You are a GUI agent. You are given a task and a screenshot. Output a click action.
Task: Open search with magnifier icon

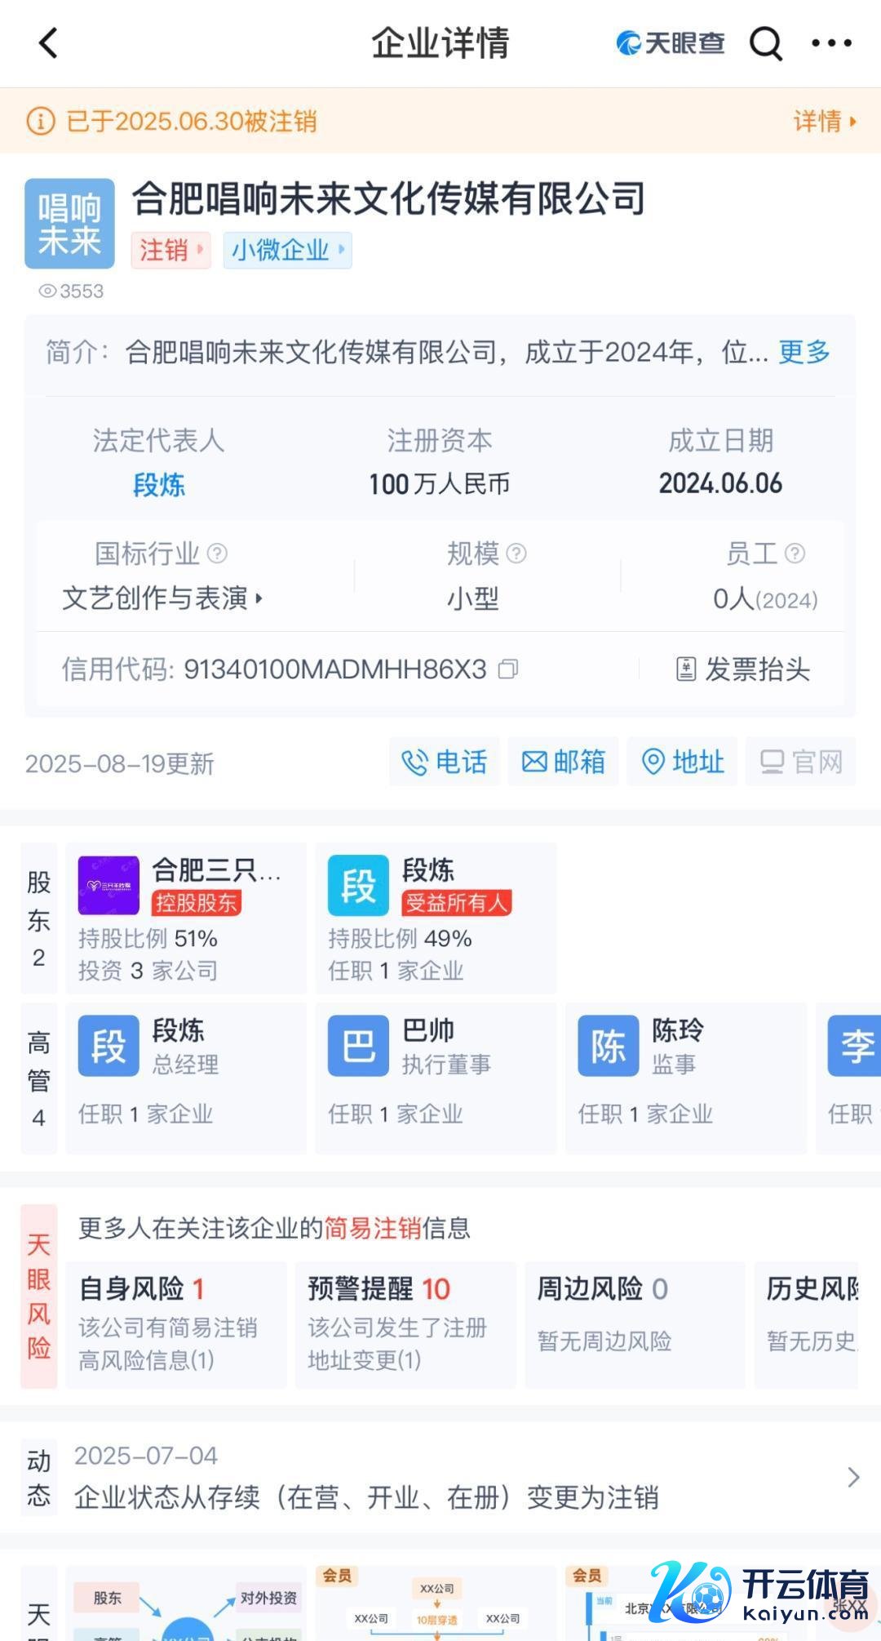click(x=765, y=43)
